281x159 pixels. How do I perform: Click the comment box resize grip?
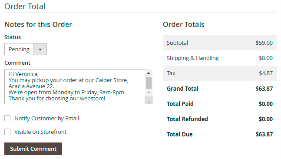click(x=150, y=102)
